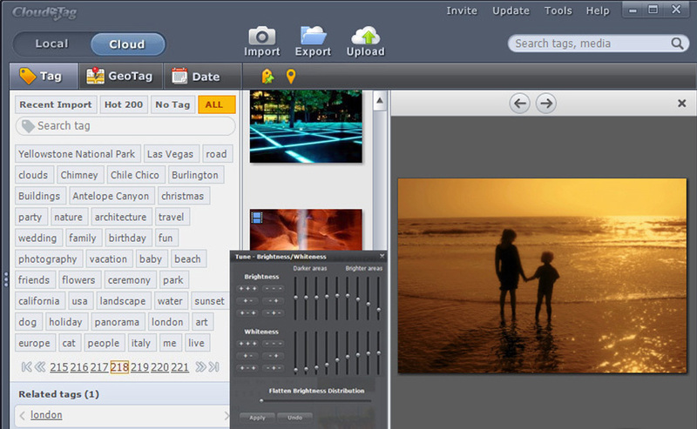The height and width of the screenshot is (429, 697).
Task: Click the Flatten Brightness Distribution slider
Action: (314, 400)
